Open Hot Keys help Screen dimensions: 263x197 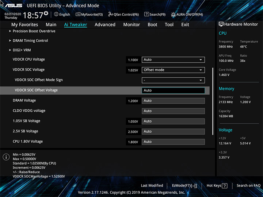[217, 186]
